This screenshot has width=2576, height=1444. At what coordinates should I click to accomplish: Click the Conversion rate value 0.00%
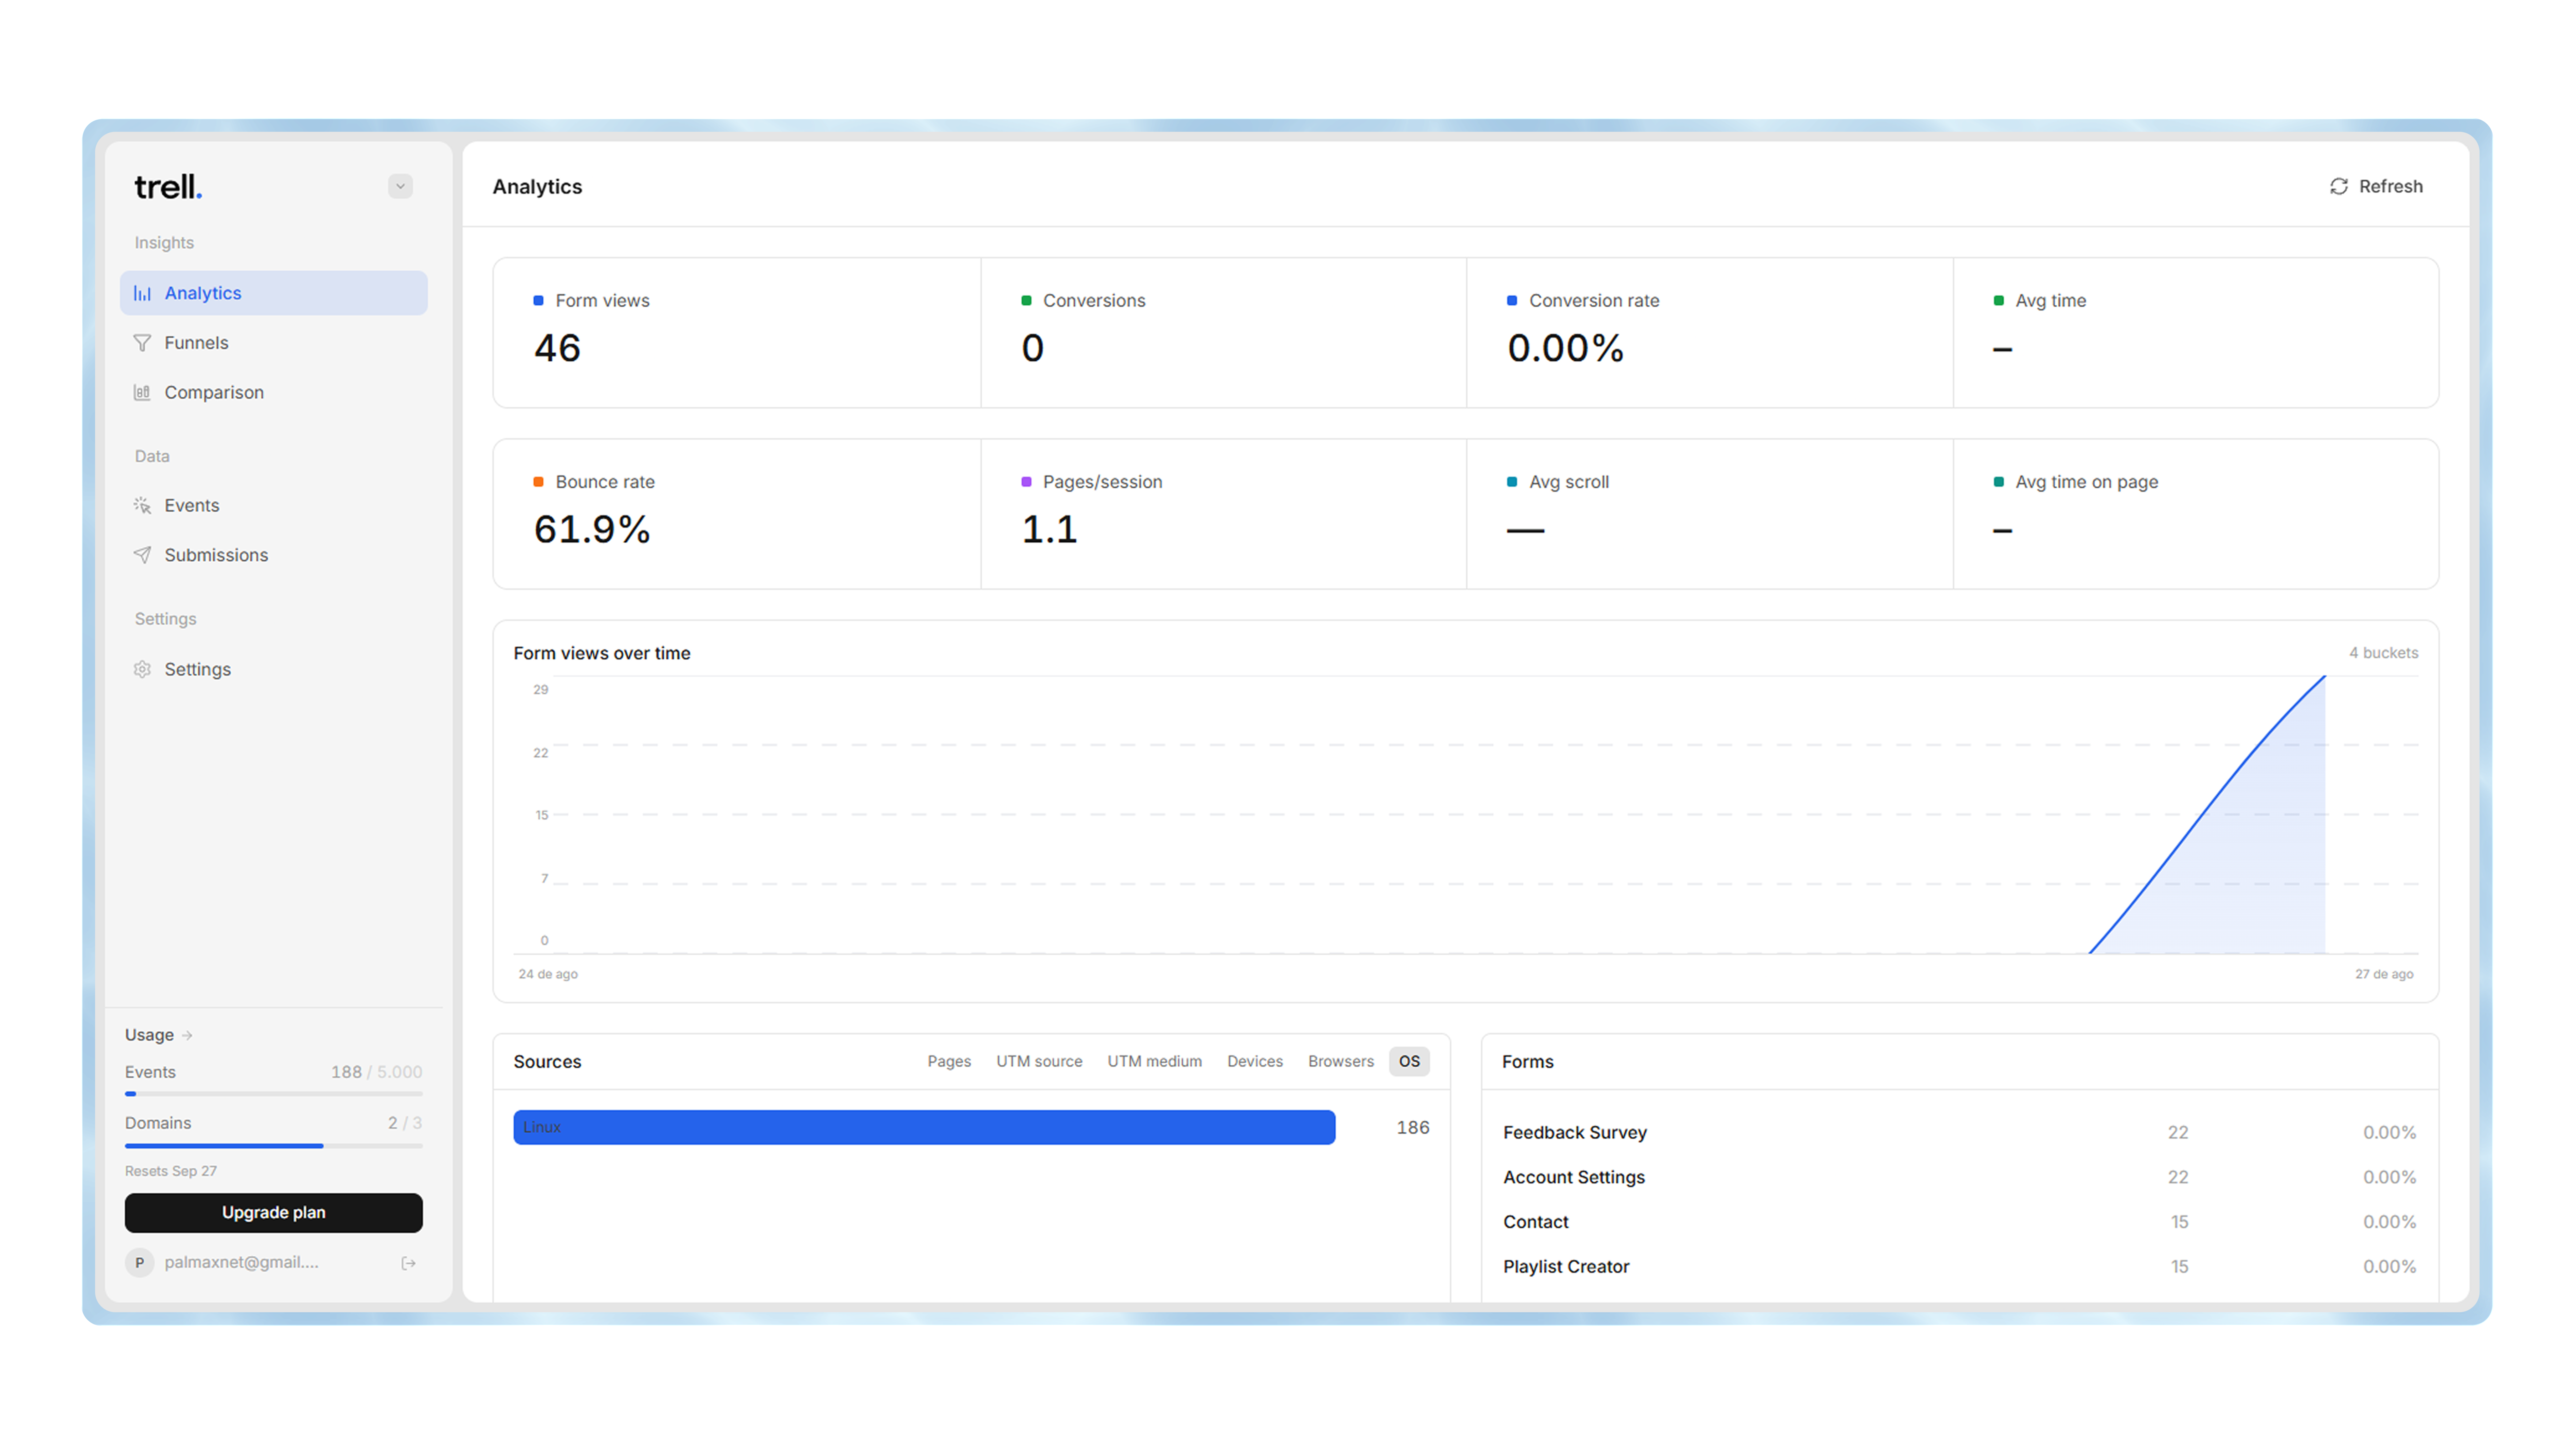1565,348
